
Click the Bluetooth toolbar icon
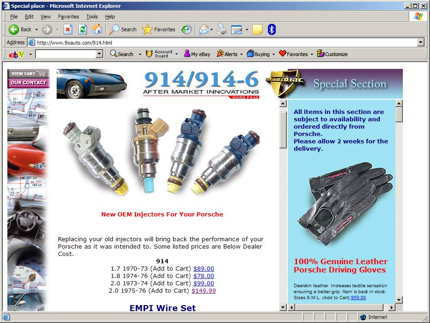(272, 29)
